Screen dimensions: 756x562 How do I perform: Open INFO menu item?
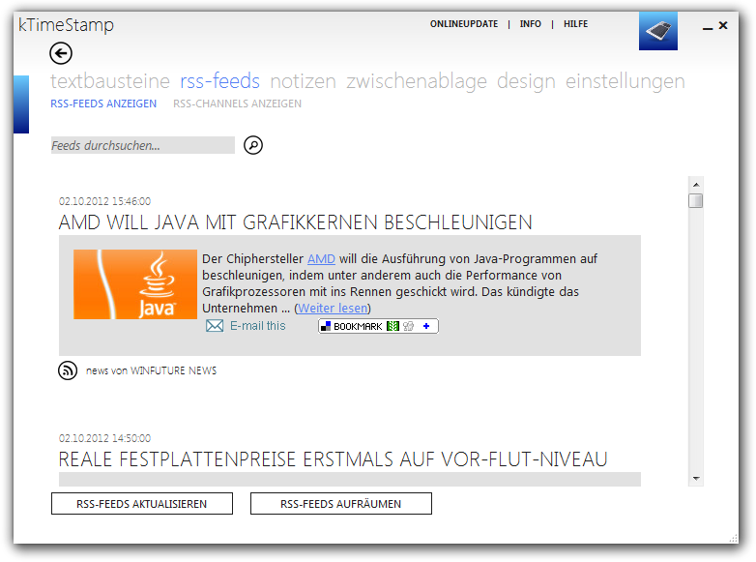(x=531, y=24)
